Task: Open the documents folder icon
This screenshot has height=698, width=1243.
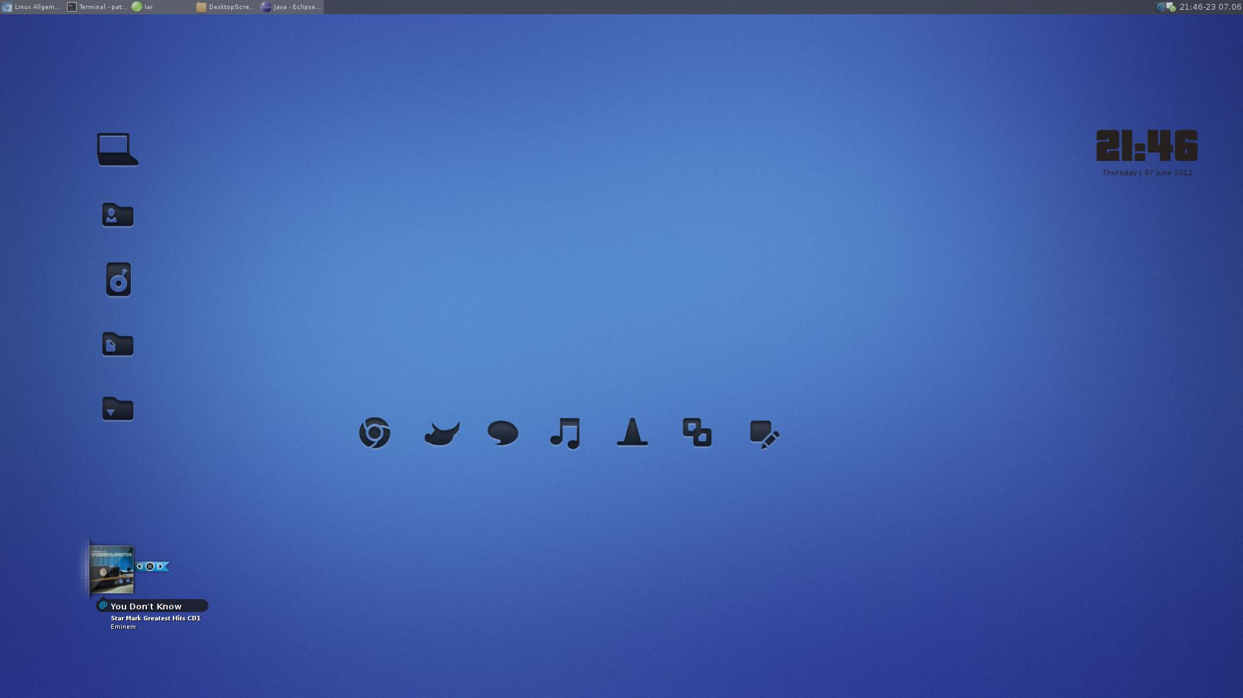Action: [117, 344]
